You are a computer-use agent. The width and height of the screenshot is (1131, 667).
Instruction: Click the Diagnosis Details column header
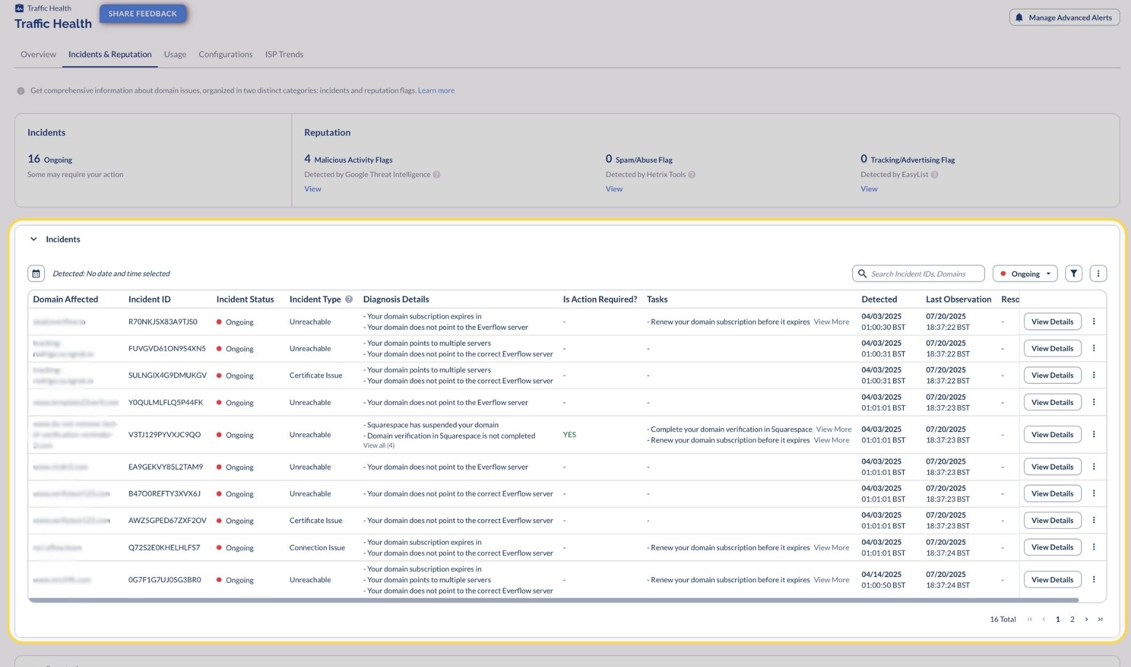click(396, 300)
